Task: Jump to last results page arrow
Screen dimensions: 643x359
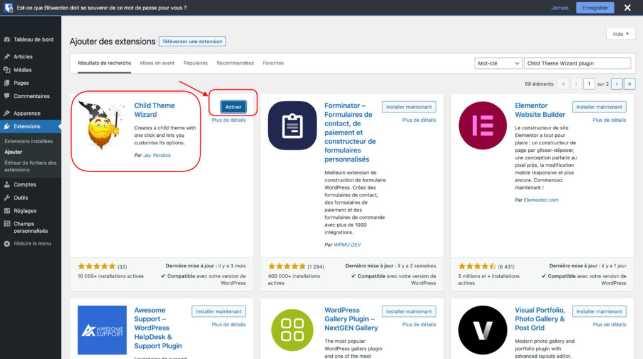Action: (629, 83)
